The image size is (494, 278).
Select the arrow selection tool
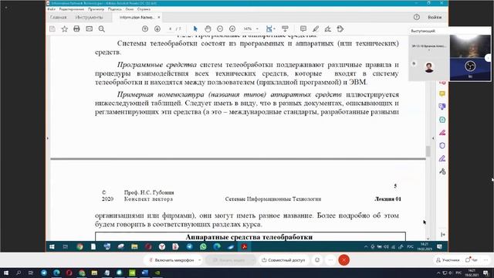[x=195, y=29]
